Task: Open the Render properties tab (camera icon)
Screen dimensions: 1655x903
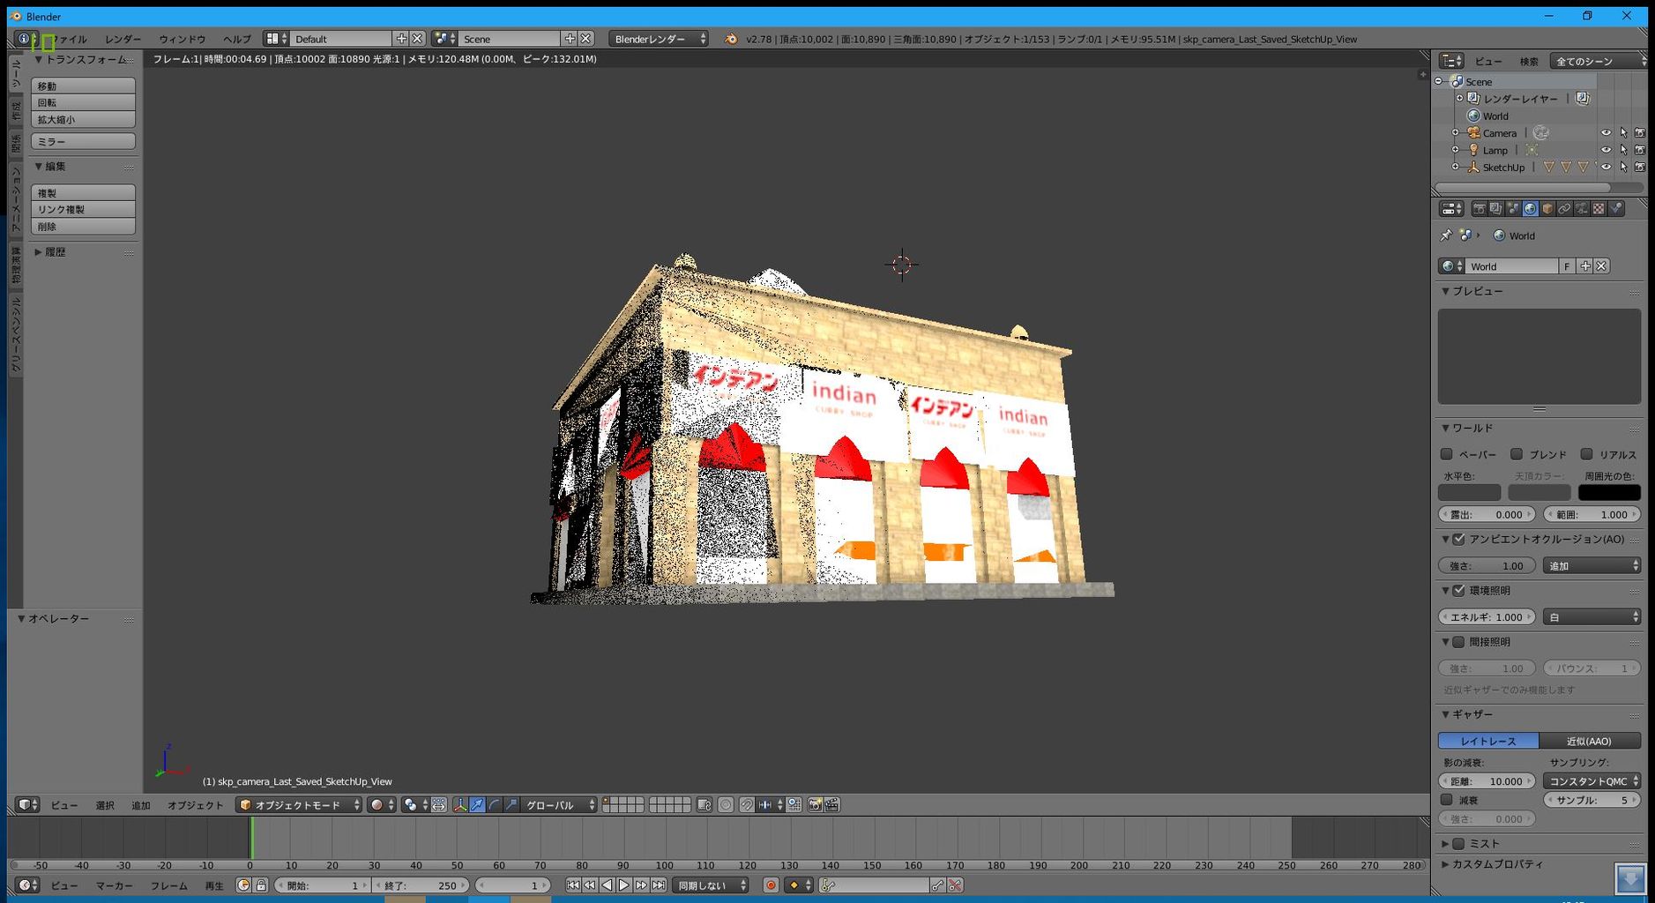Action: [1479, 209]
